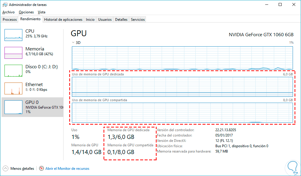Open the Vista menu
The image size is (301, 176).
pos(41,12)
